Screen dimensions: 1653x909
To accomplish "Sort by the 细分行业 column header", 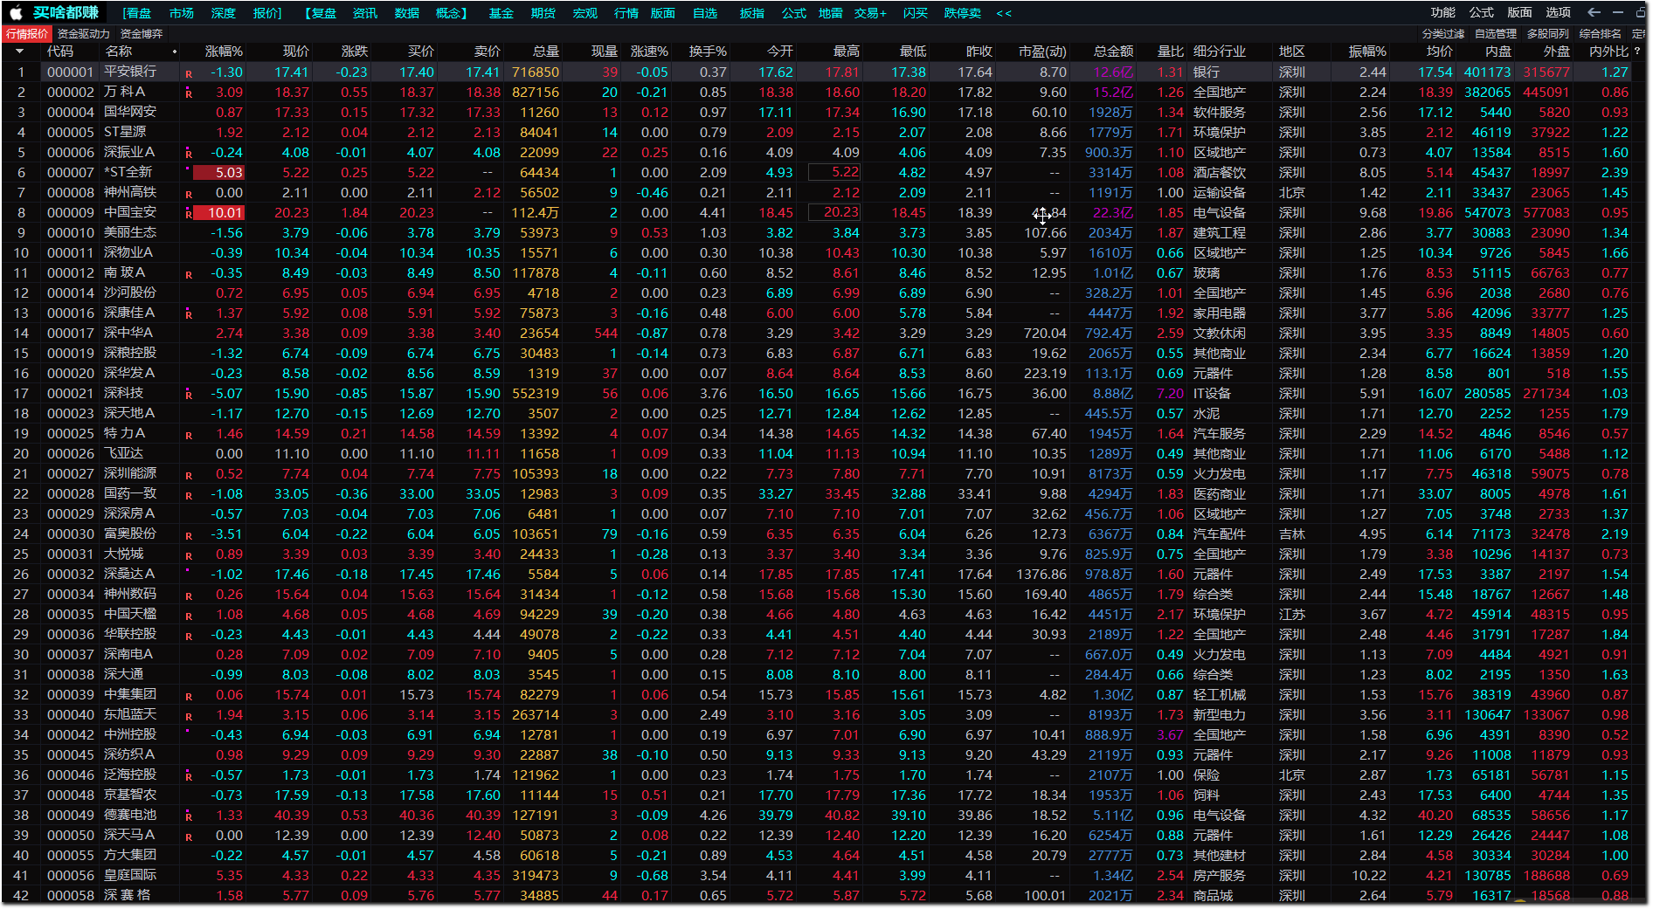I will click(1220, 52).
